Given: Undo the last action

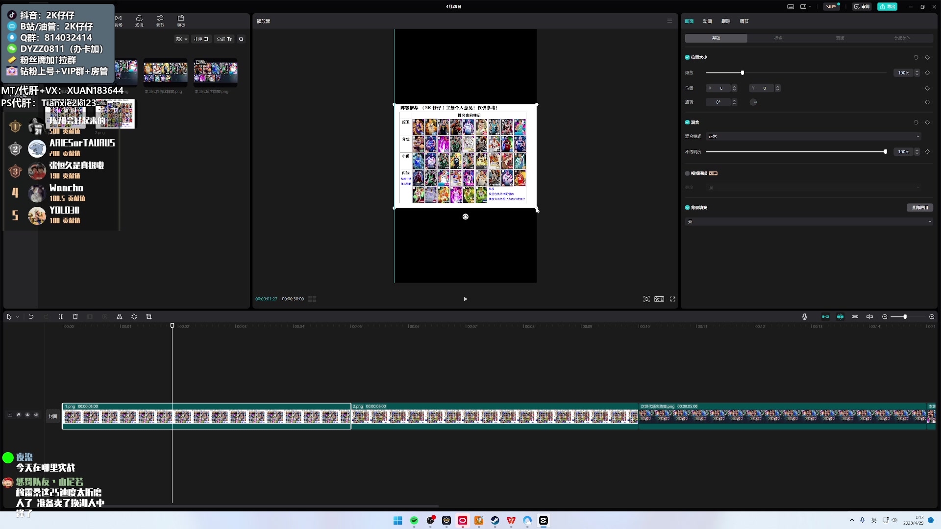Looking at the screenshot, I should [x=31, y=317].
